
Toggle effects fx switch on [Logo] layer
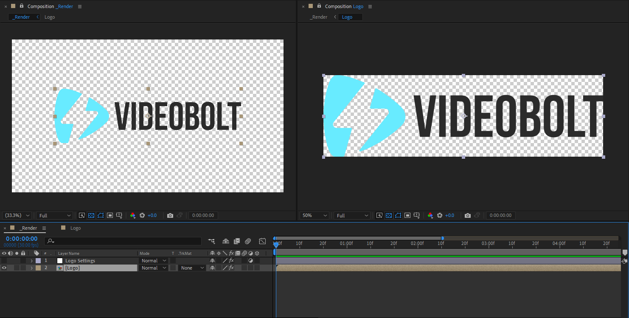tap(231, 268)
